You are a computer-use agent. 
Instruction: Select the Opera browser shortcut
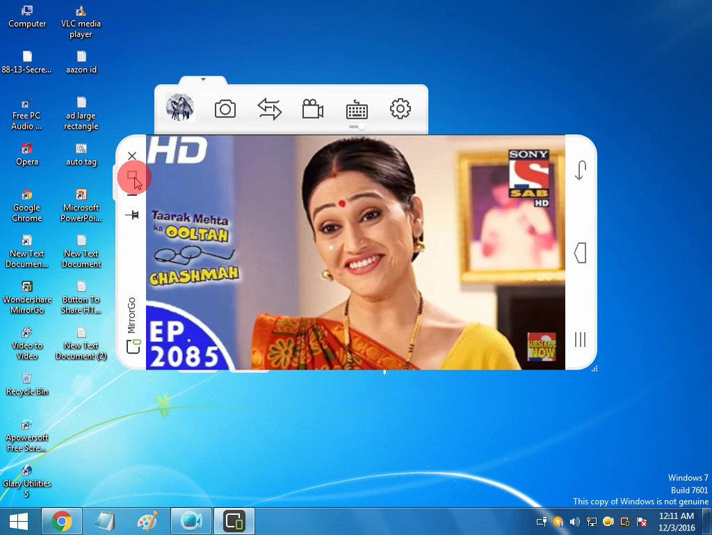pyautogui.click(x=27, y=155)
